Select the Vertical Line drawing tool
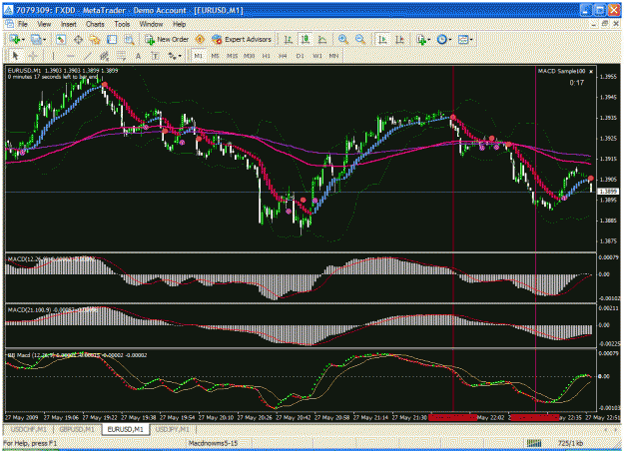 pyautogui.click(x=53, y=56)
